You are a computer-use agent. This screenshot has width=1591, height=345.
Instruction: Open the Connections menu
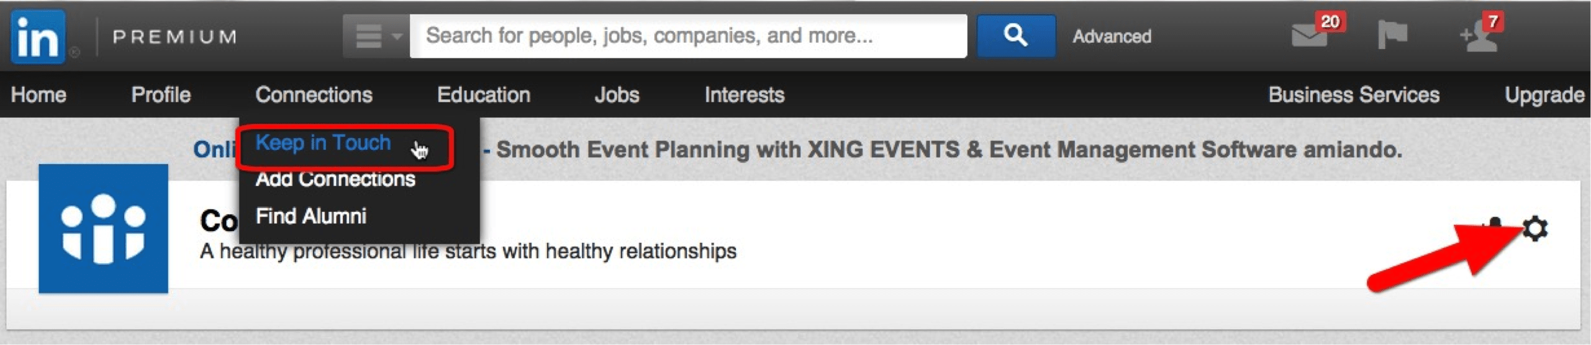point(314,95)
